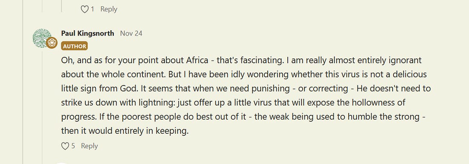This screenshot has width=469, height=164.
Task: Click the brown author badge on avatar
Action: pyautogui.click(x=52, y=43)
